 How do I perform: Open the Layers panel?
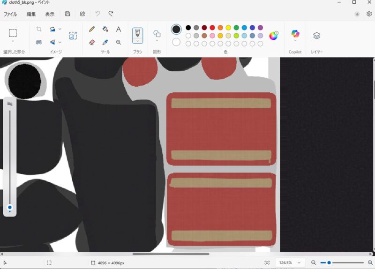coord(317,36)
